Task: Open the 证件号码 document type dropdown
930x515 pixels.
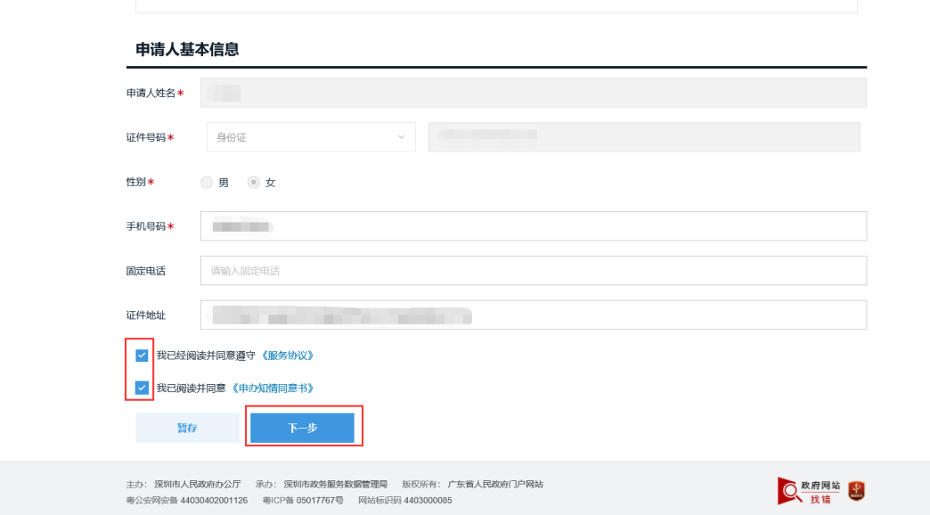Action: (x=311, y=137)
